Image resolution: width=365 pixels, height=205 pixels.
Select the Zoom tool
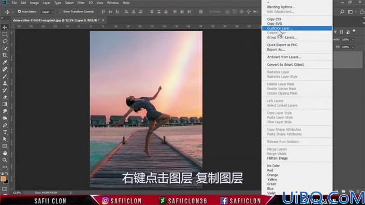pos(5,160)
